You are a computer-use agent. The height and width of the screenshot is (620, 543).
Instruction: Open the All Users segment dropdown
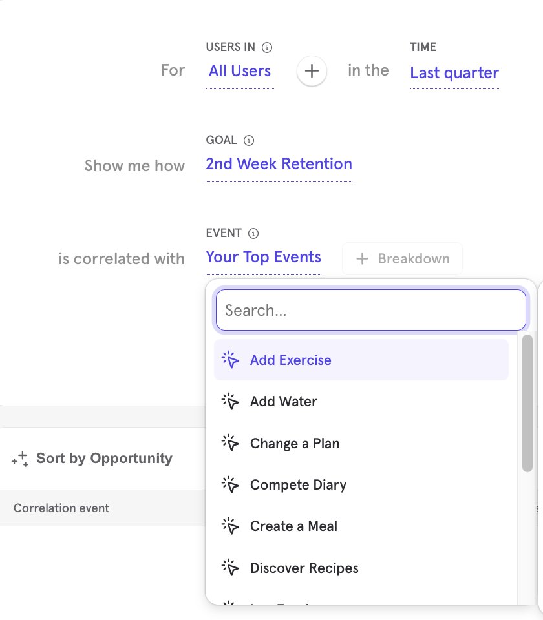click(240, 71)
